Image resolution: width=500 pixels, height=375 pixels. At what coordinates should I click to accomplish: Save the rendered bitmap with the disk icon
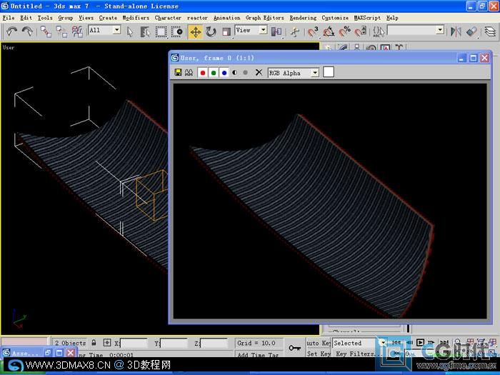click(x=179, y=73)
